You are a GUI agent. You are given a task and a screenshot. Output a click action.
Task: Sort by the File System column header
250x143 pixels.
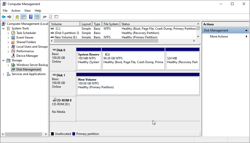[x=111, y=24]
